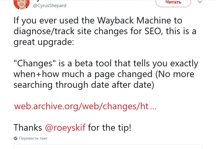Click the phrase "great upgrade:" in tweet
Image resolution: width=216 pixels, height=149 pixels.
pos(44,41)
